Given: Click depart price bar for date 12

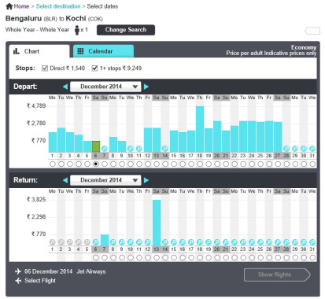Looking at the screenshot, I should pyautogui.click(x=148, y=140).
